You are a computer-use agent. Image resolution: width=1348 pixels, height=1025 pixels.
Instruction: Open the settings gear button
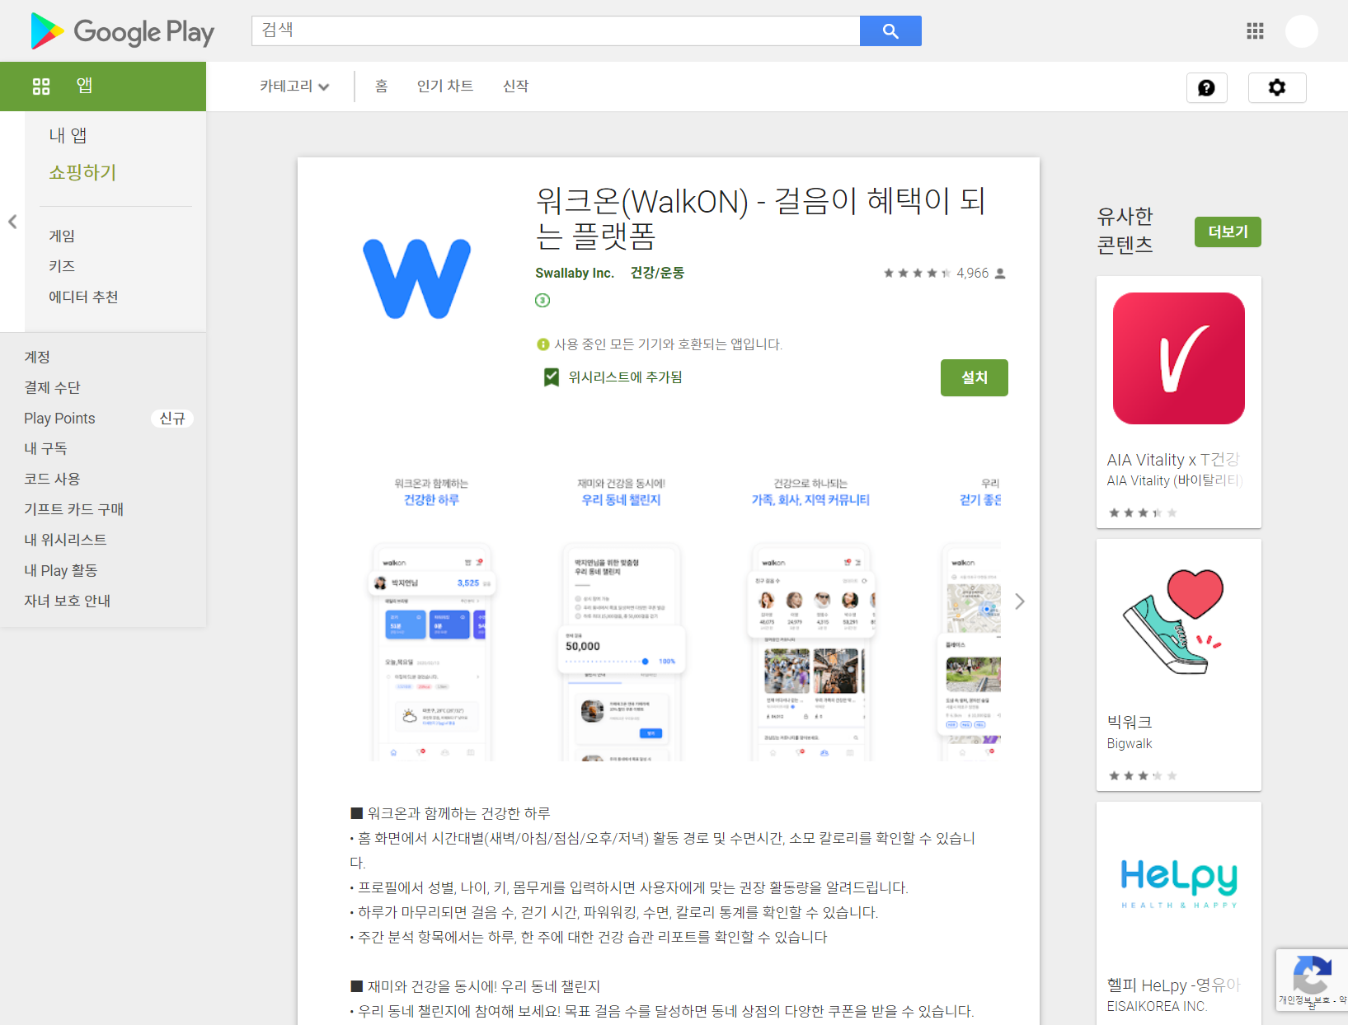1277,87
